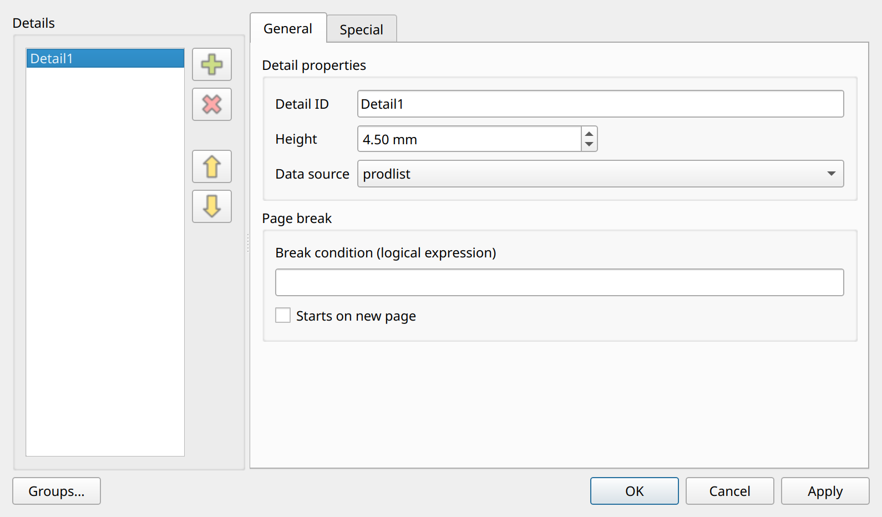Image resolution: width=882 pixels, height=517 pixels.
Task: Add a new detail with the green plus icon
Action: (x=211, y=64)
